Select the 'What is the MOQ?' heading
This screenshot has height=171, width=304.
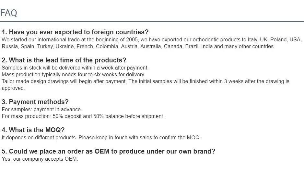point(33,130)
